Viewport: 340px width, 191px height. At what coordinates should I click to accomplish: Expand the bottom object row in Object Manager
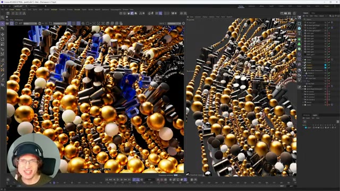(x=303, y=105)
